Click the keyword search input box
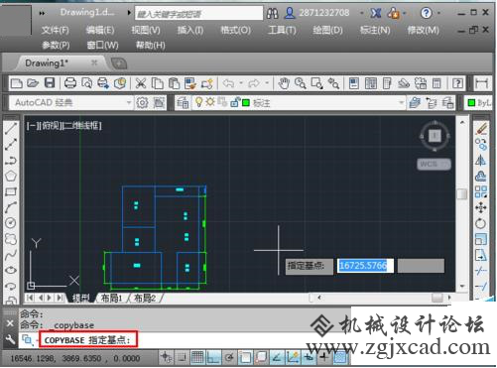497x368 pixels. [x=199, y=14]
